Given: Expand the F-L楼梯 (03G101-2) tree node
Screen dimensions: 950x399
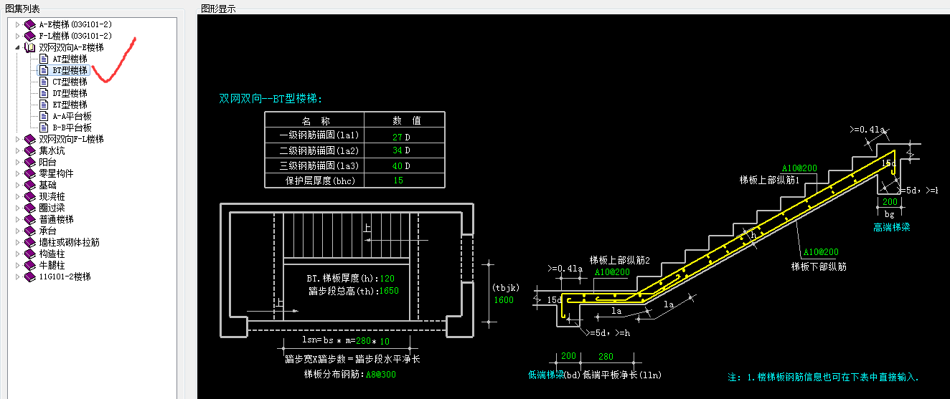Looking at the screenshot, I should [x=18, y=36].
